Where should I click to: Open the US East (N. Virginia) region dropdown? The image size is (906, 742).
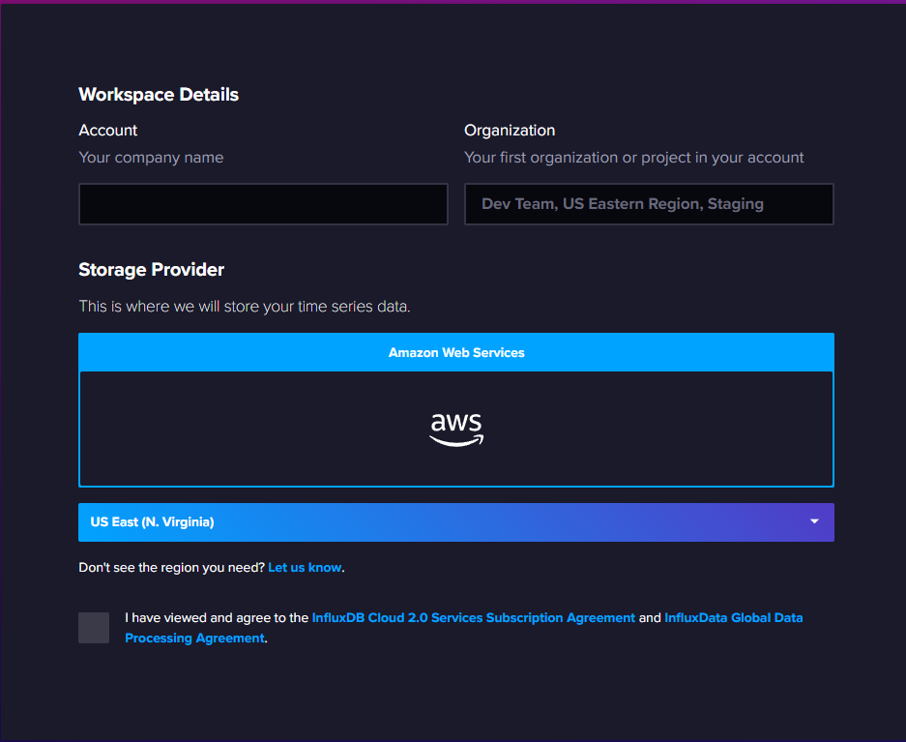coord(455,521)
